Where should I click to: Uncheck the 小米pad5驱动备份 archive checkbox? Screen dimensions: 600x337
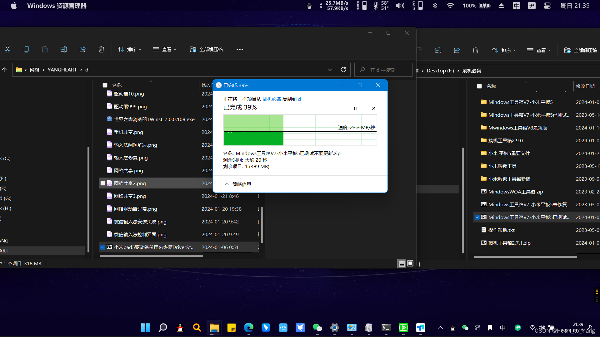pyautogui.click(x=103, y=247)
